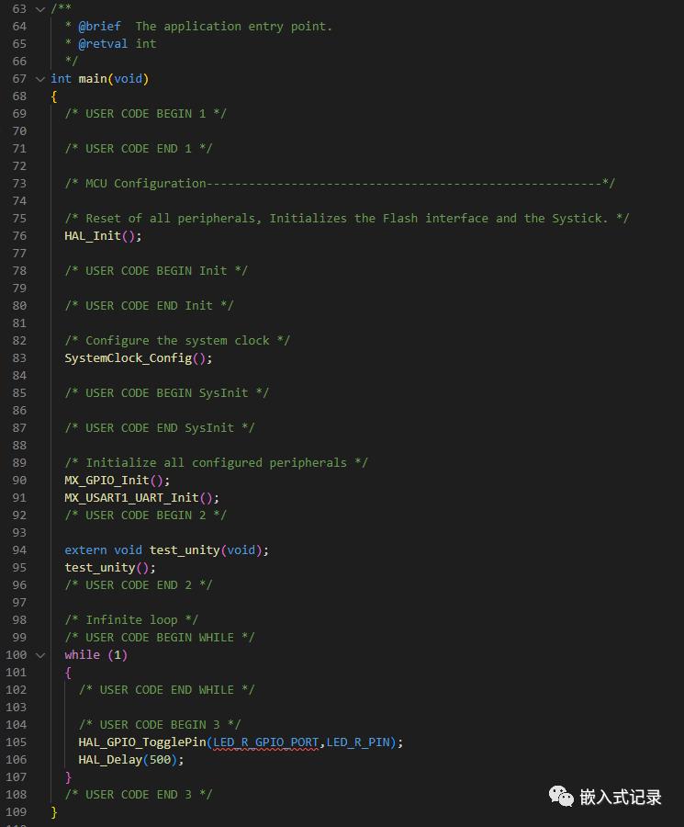Click the USER CODE END 3 comment

[x=138, y=794]
